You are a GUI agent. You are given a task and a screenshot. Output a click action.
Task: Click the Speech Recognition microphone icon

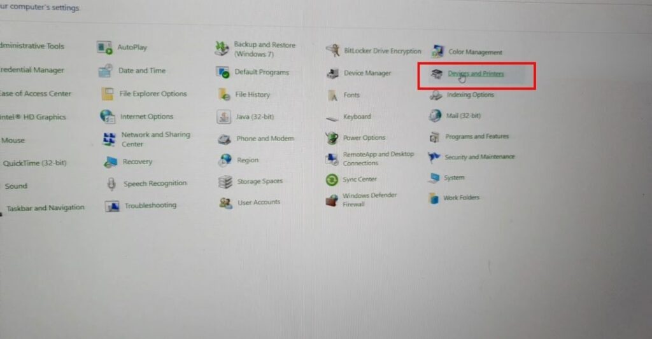(x=111, y=184)
